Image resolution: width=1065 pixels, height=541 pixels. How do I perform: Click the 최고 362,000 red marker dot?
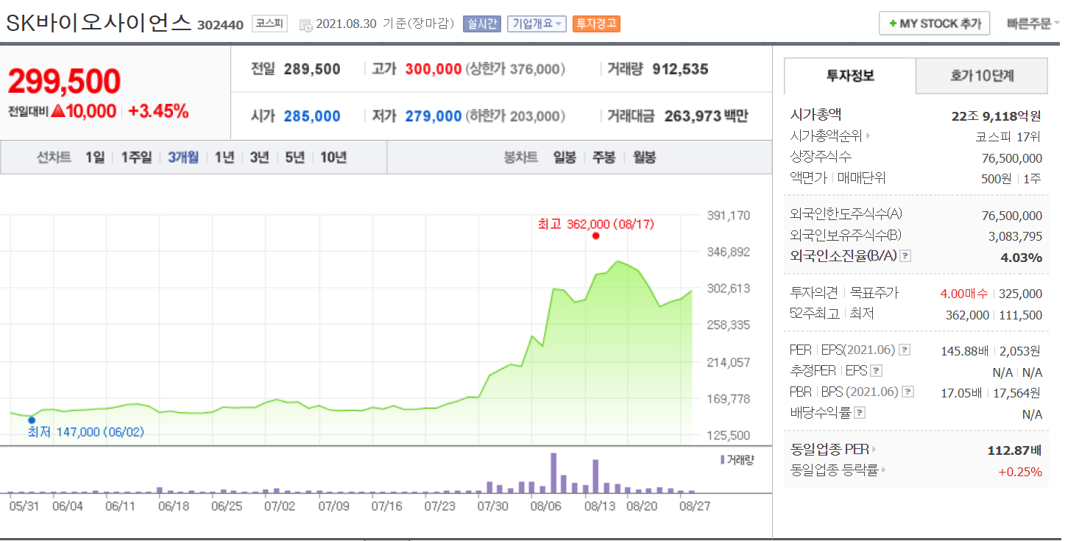click(x=595, y=236)
